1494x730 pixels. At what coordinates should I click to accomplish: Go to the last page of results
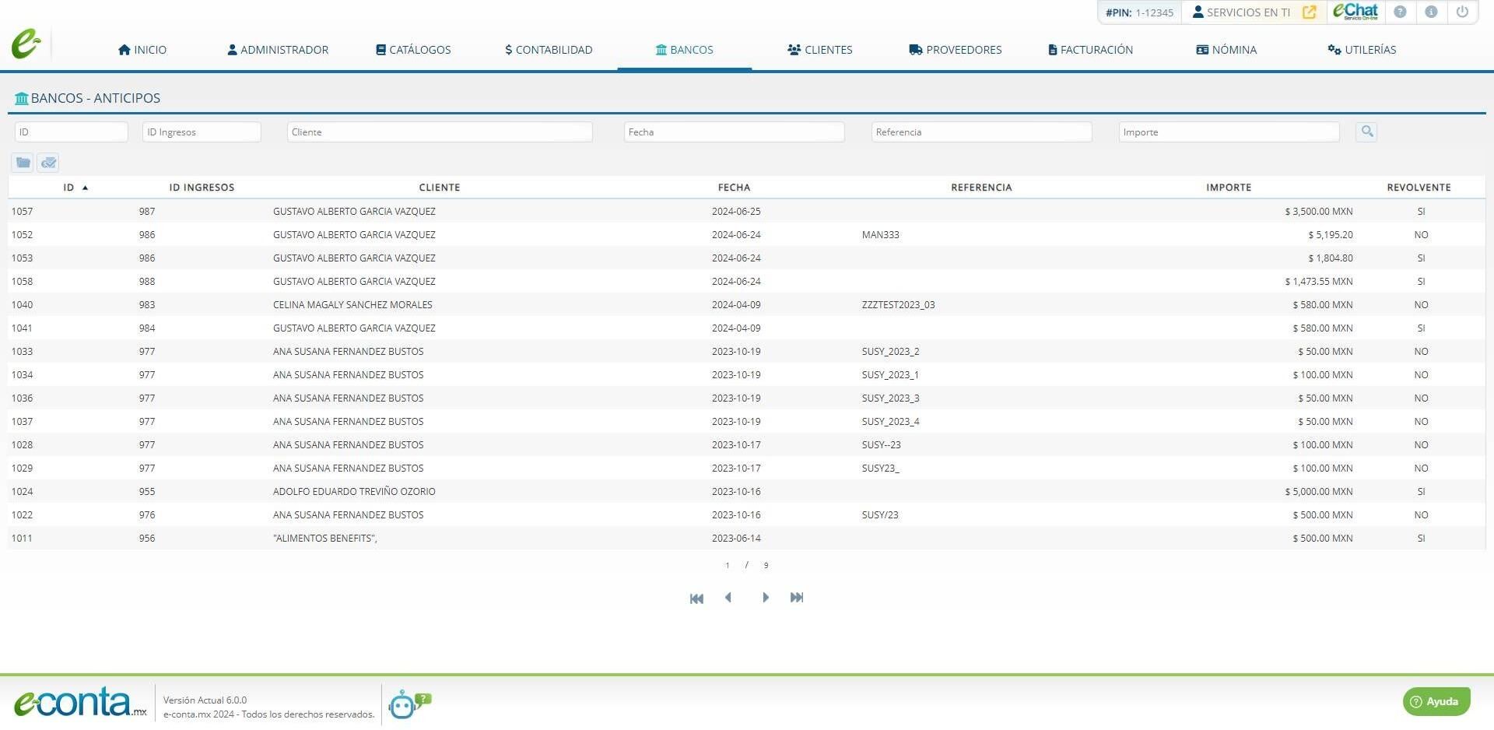coord(797,598)
